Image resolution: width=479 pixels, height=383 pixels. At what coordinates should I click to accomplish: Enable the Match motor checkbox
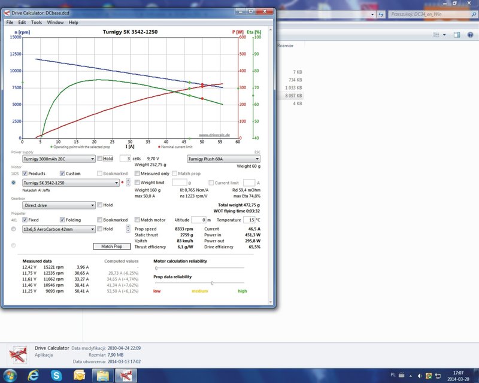pos(137,220)
